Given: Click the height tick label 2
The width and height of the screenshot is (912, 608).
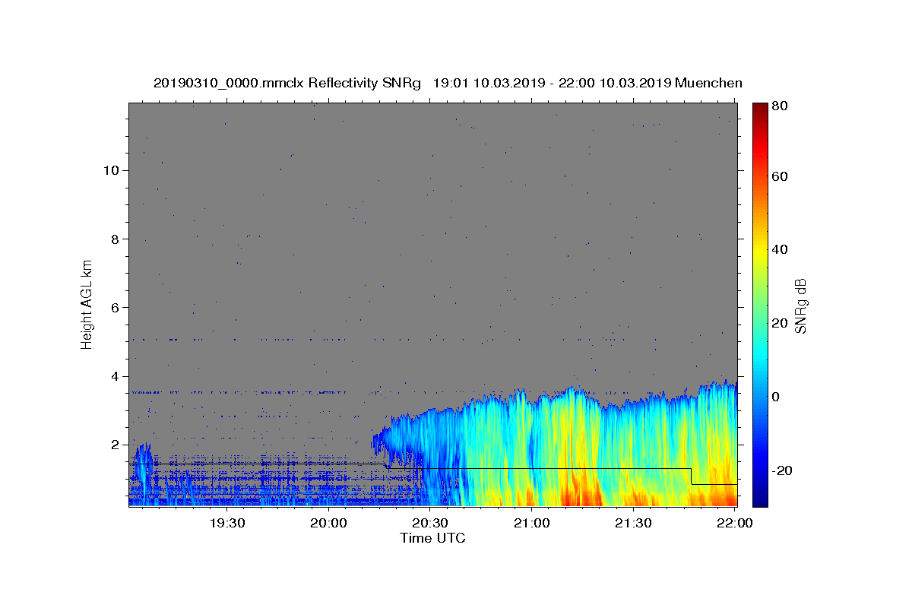Looking at the screenshot, I should pyautogui.click(x=115, y=445).
